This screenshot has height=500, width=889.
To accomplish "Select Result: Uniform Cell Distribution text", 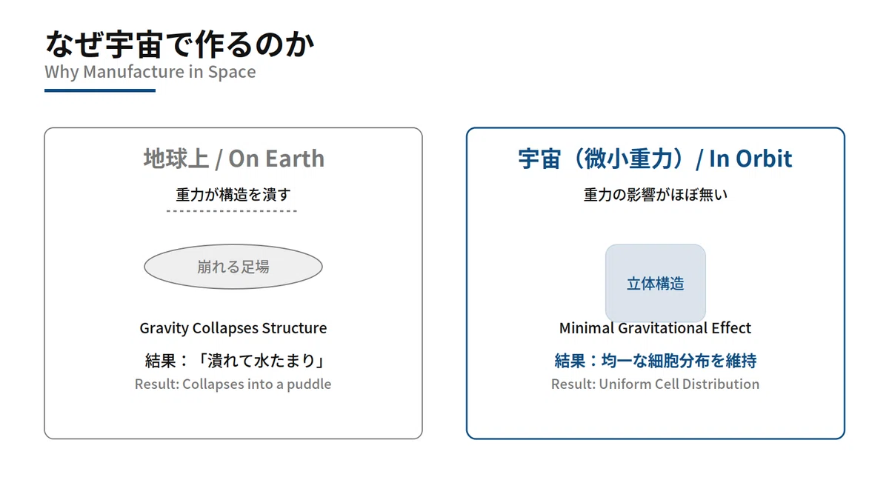I will point(656,384).
